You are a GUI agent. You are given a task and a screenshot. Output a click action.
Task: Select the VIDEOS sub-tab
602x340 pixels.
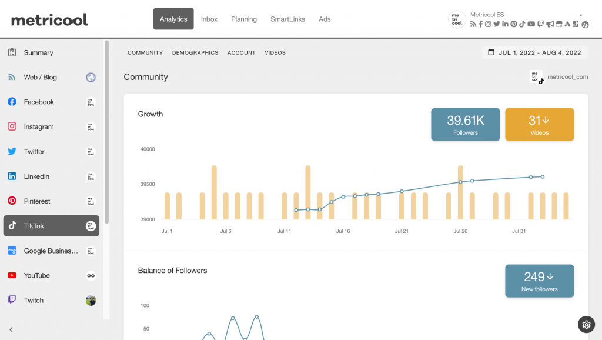(x=275, y=52)
